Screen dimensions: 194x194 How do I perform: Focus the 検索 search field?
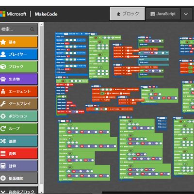(19, 29)
